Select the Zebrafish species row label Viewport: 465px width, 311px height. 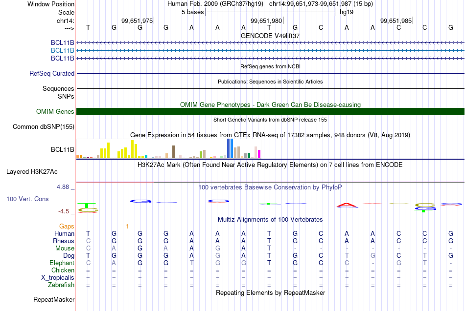(x=61, y=285)
